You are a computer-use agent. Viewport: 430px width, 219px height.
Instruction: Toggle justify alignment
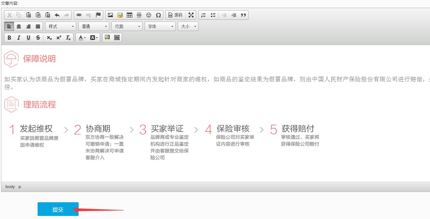pos(38,26)
